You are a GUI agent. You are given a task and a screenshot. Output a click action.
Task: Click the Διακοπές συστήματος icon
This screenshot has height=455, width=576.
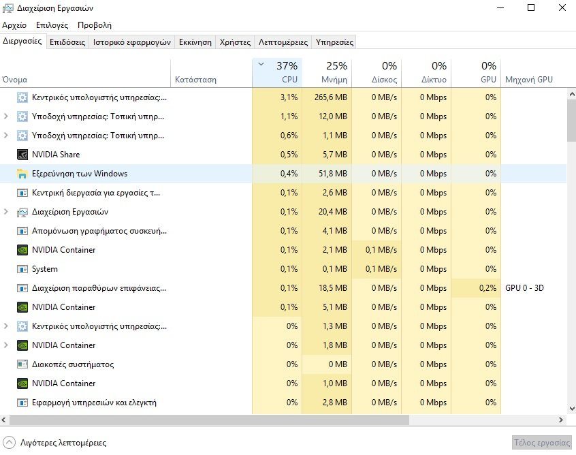pos(22,364)
